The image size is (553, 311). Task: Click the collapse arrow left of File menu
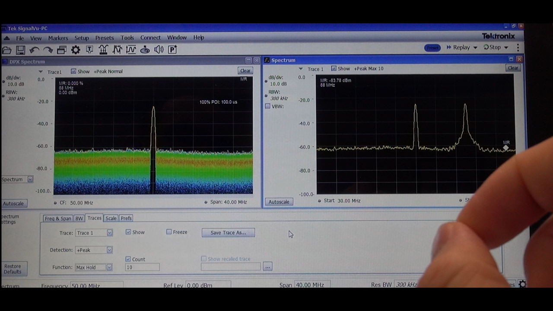[x=6, y=38]
